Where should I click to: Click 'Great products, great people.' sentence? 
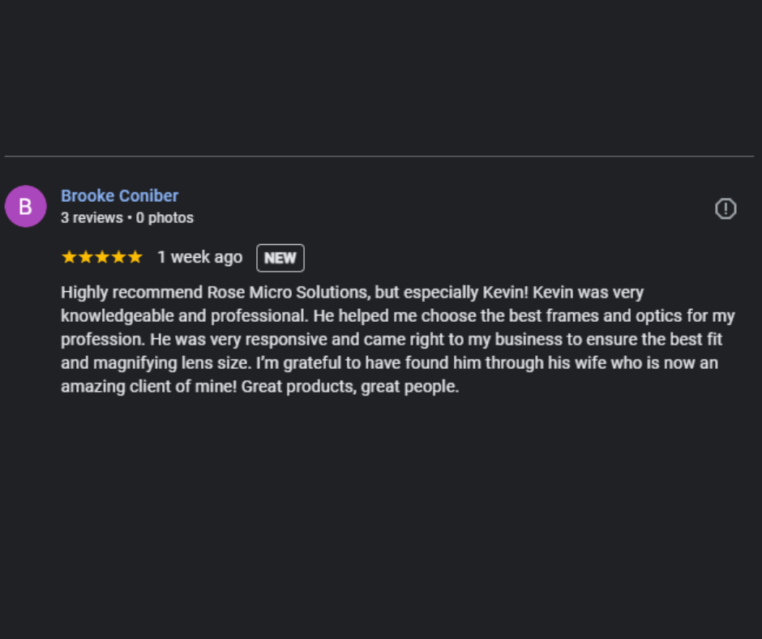[350, 387]
